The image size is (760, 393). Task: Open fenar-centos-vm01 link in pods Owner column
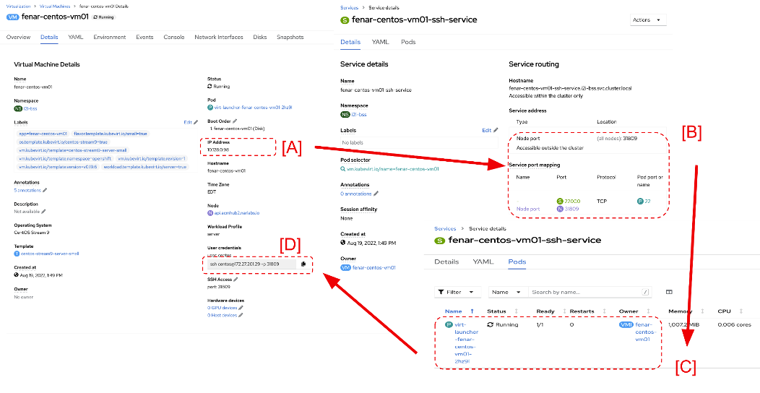click(645, 332)
